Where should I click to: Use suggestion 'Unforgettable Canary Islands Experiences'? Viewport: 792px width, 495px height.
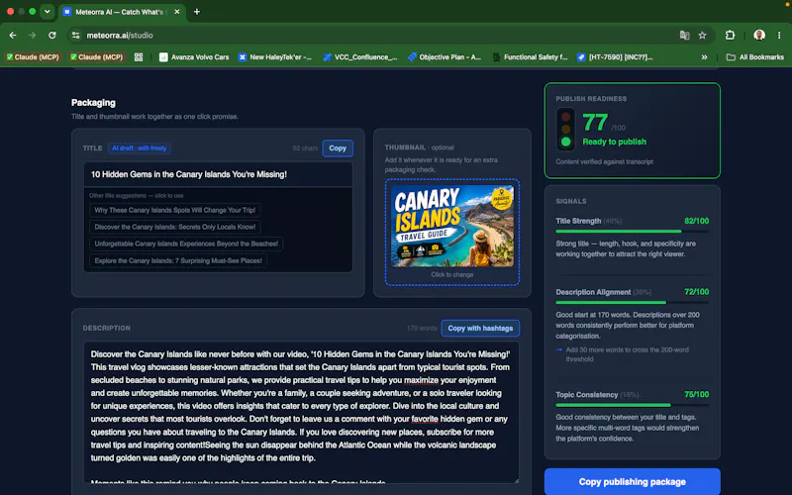click(x=186, y=244)
